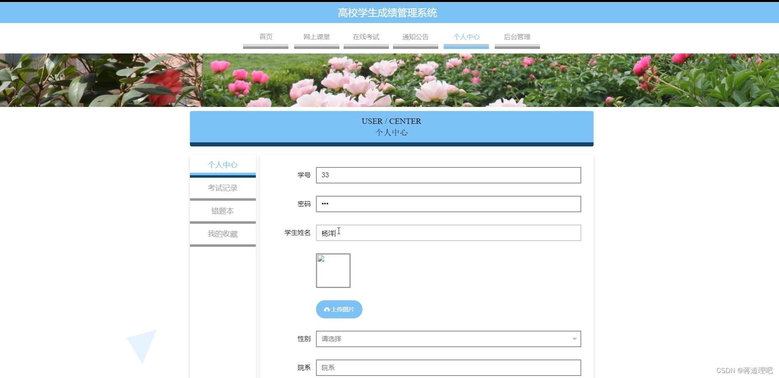Click the broken avatar image placeholder
This screenshot has width=779, height=378.
[x=333, y=271]
